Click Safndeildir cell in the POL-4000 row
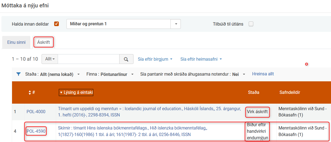Screen dimensions: 331x142 pos(303,112)
